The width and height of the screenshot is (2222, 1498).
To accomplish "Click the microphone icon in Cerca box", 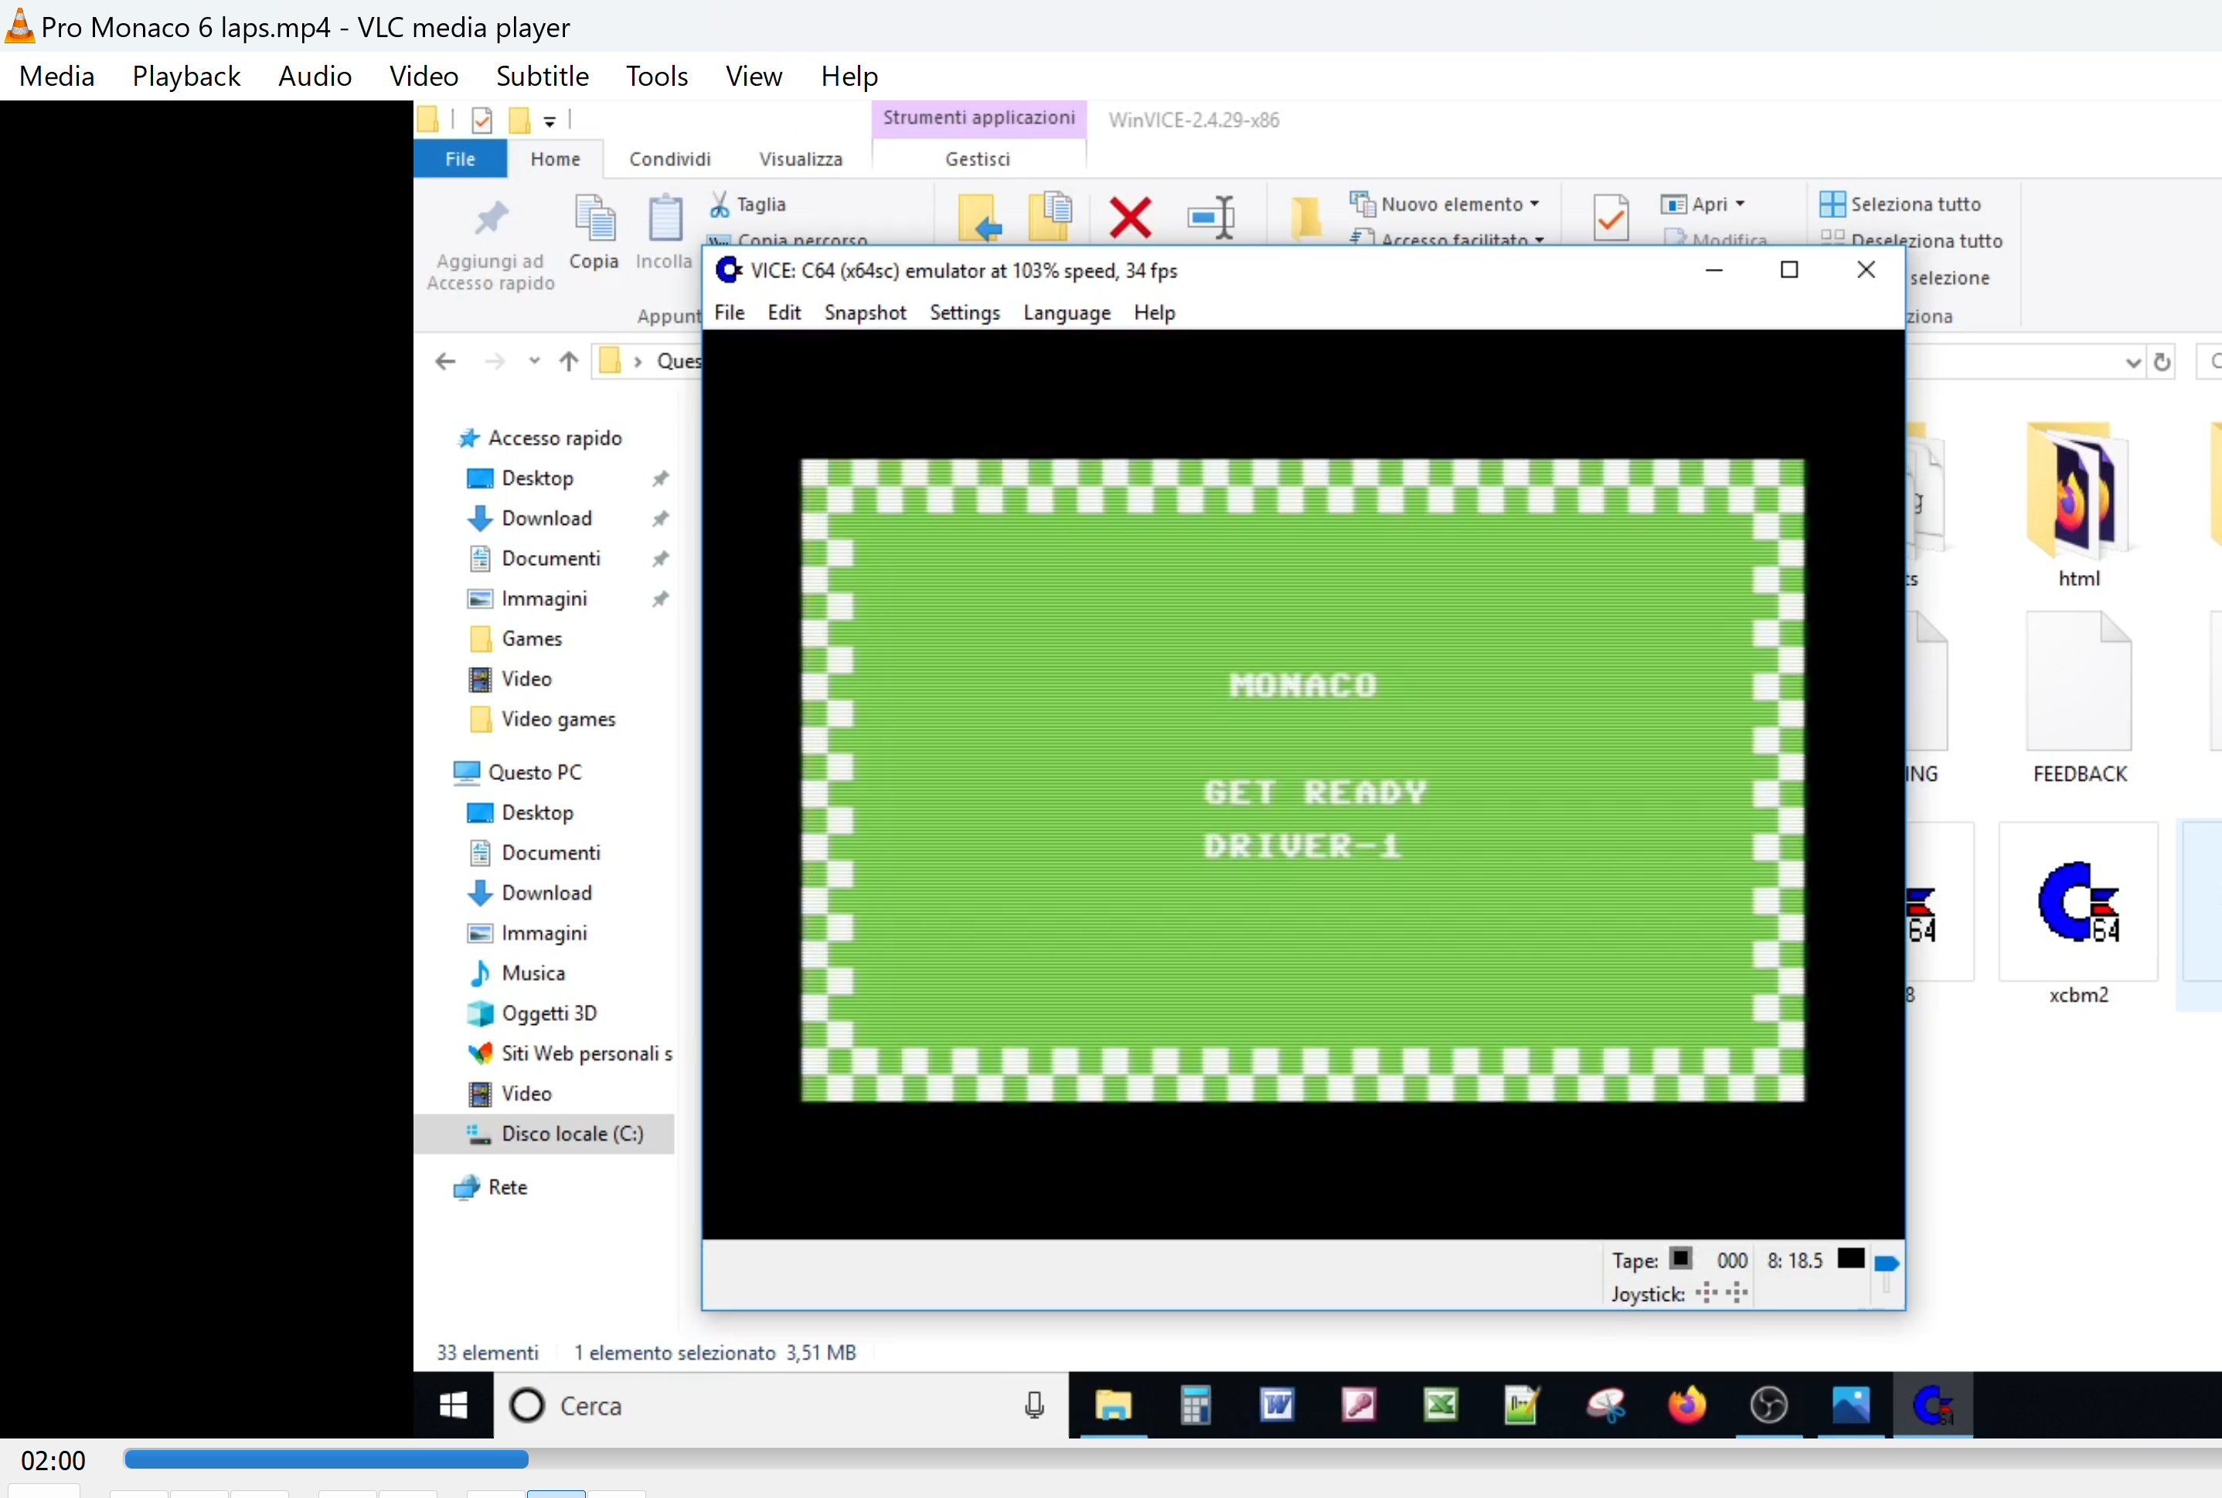I will point(1033,1405).
